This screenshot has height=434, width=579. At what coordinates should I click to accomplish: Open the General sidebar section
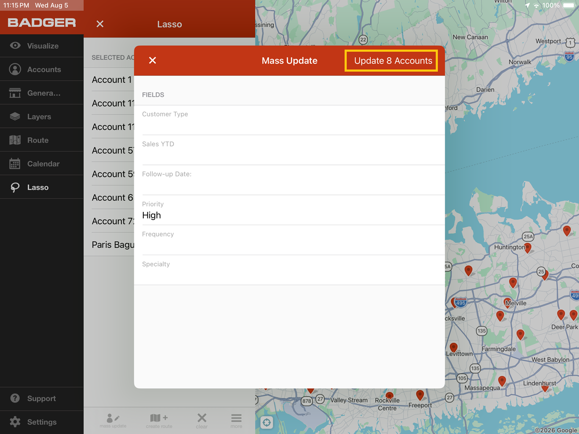pyautogui.click(x=42, y=93)
